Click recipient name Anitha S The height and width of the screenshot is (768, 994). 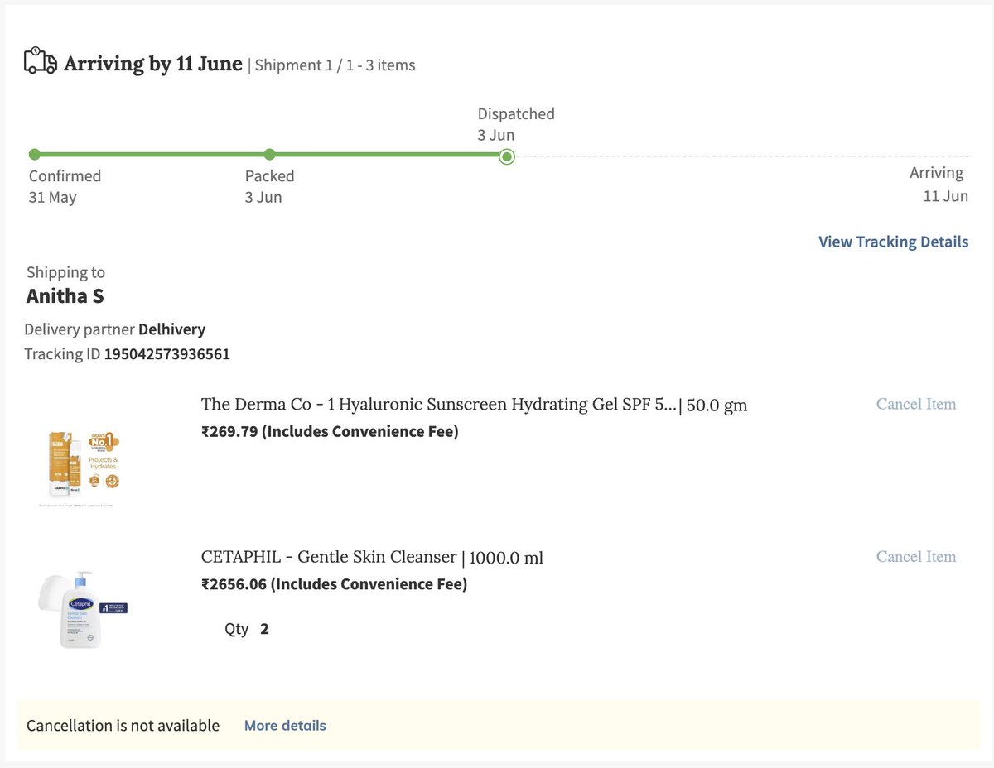click(65, 296)
